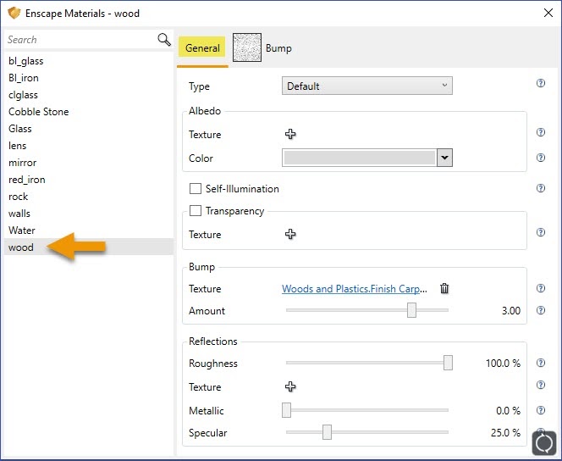Click the Albedo color swatch

[360, 158]
